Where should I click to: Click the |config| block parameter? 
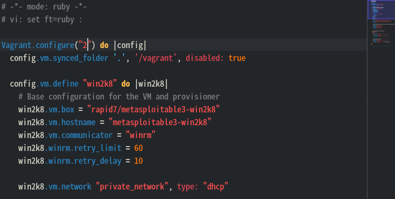click(130, 45)
